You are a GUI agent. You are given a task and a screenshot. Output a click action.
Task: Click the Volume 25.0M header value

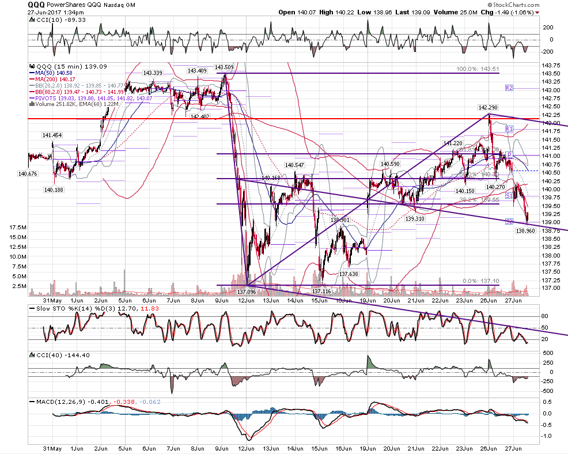point(455,12)
